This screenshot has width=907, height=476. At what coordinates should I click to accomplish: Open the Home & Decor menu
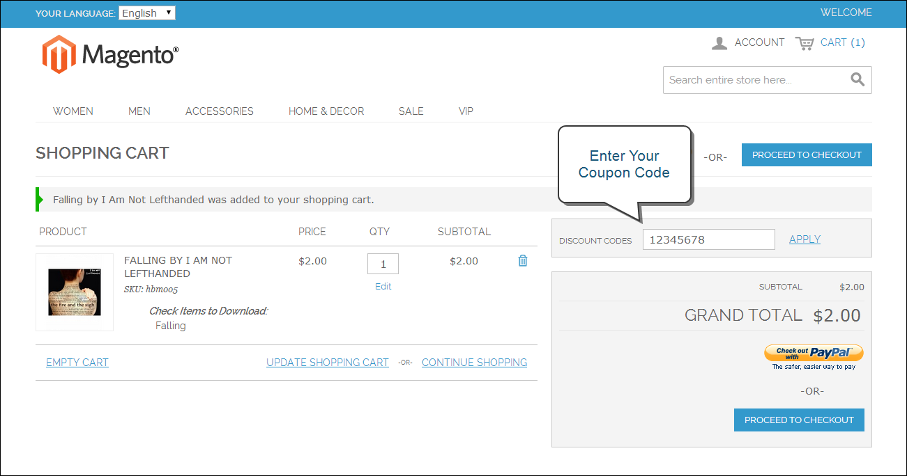click(x=326, y=111)
